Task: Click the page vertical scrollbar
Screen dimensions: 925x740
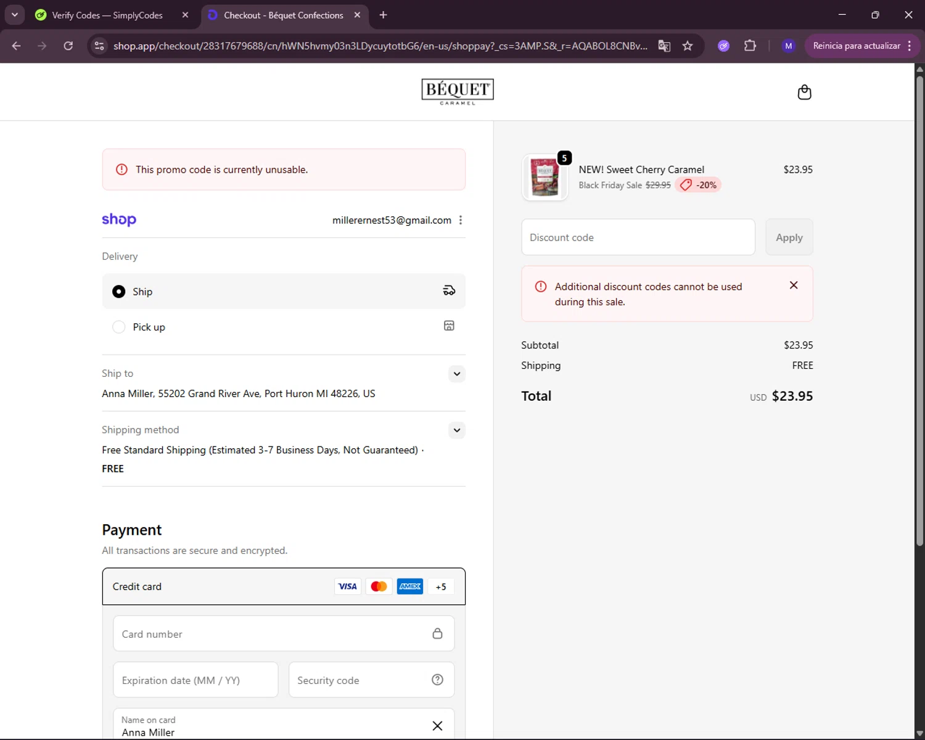Action: (x=919, y=311)
